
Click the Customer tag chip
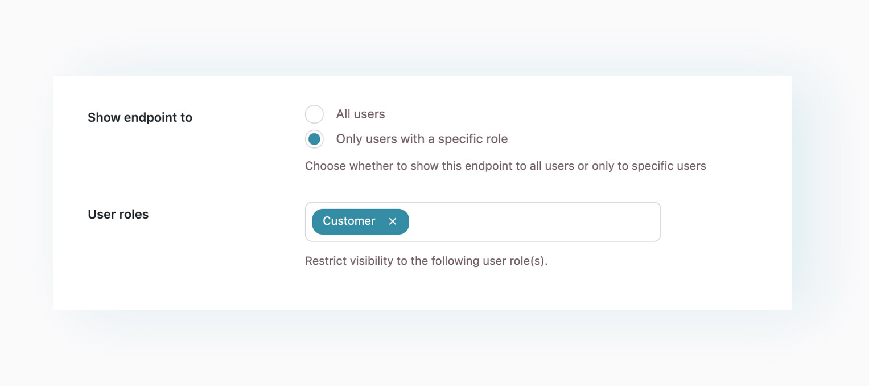360,221
